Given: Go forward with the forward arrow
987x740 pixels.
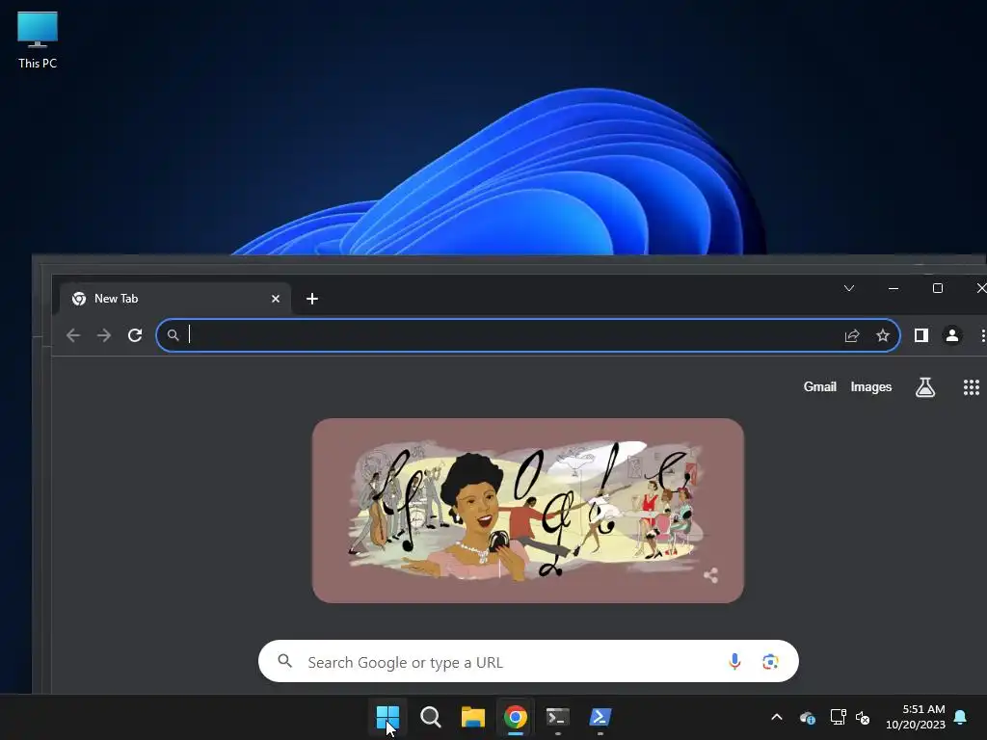Looking at the screenshot, I should [104, 335].
